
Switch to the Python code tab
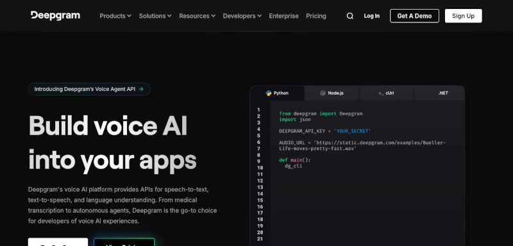click(277, 93)
